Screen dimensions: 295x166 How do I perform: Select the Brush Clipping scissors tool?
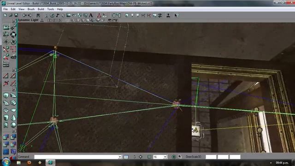pyautogui.click(x=6, y=49)
